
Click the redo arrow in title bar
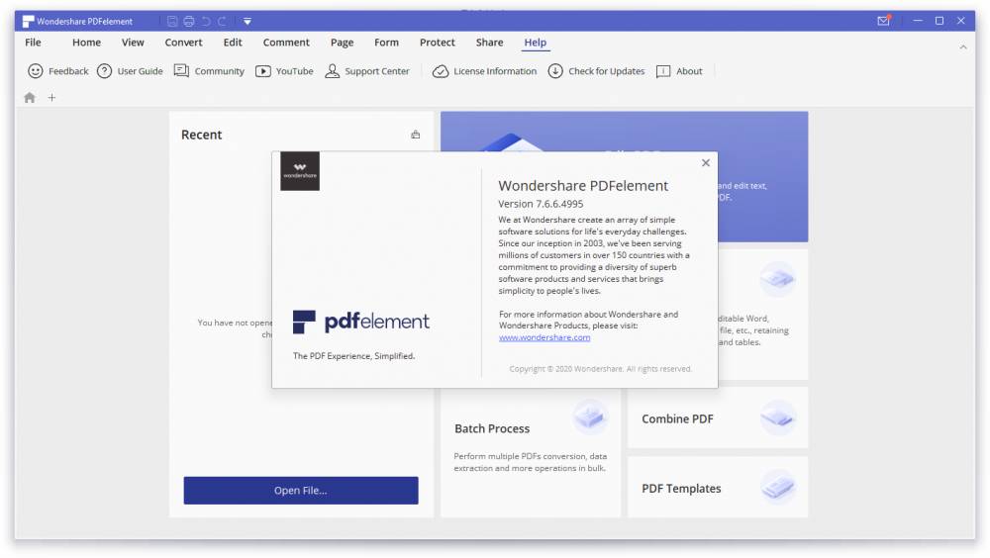[222, 22]
